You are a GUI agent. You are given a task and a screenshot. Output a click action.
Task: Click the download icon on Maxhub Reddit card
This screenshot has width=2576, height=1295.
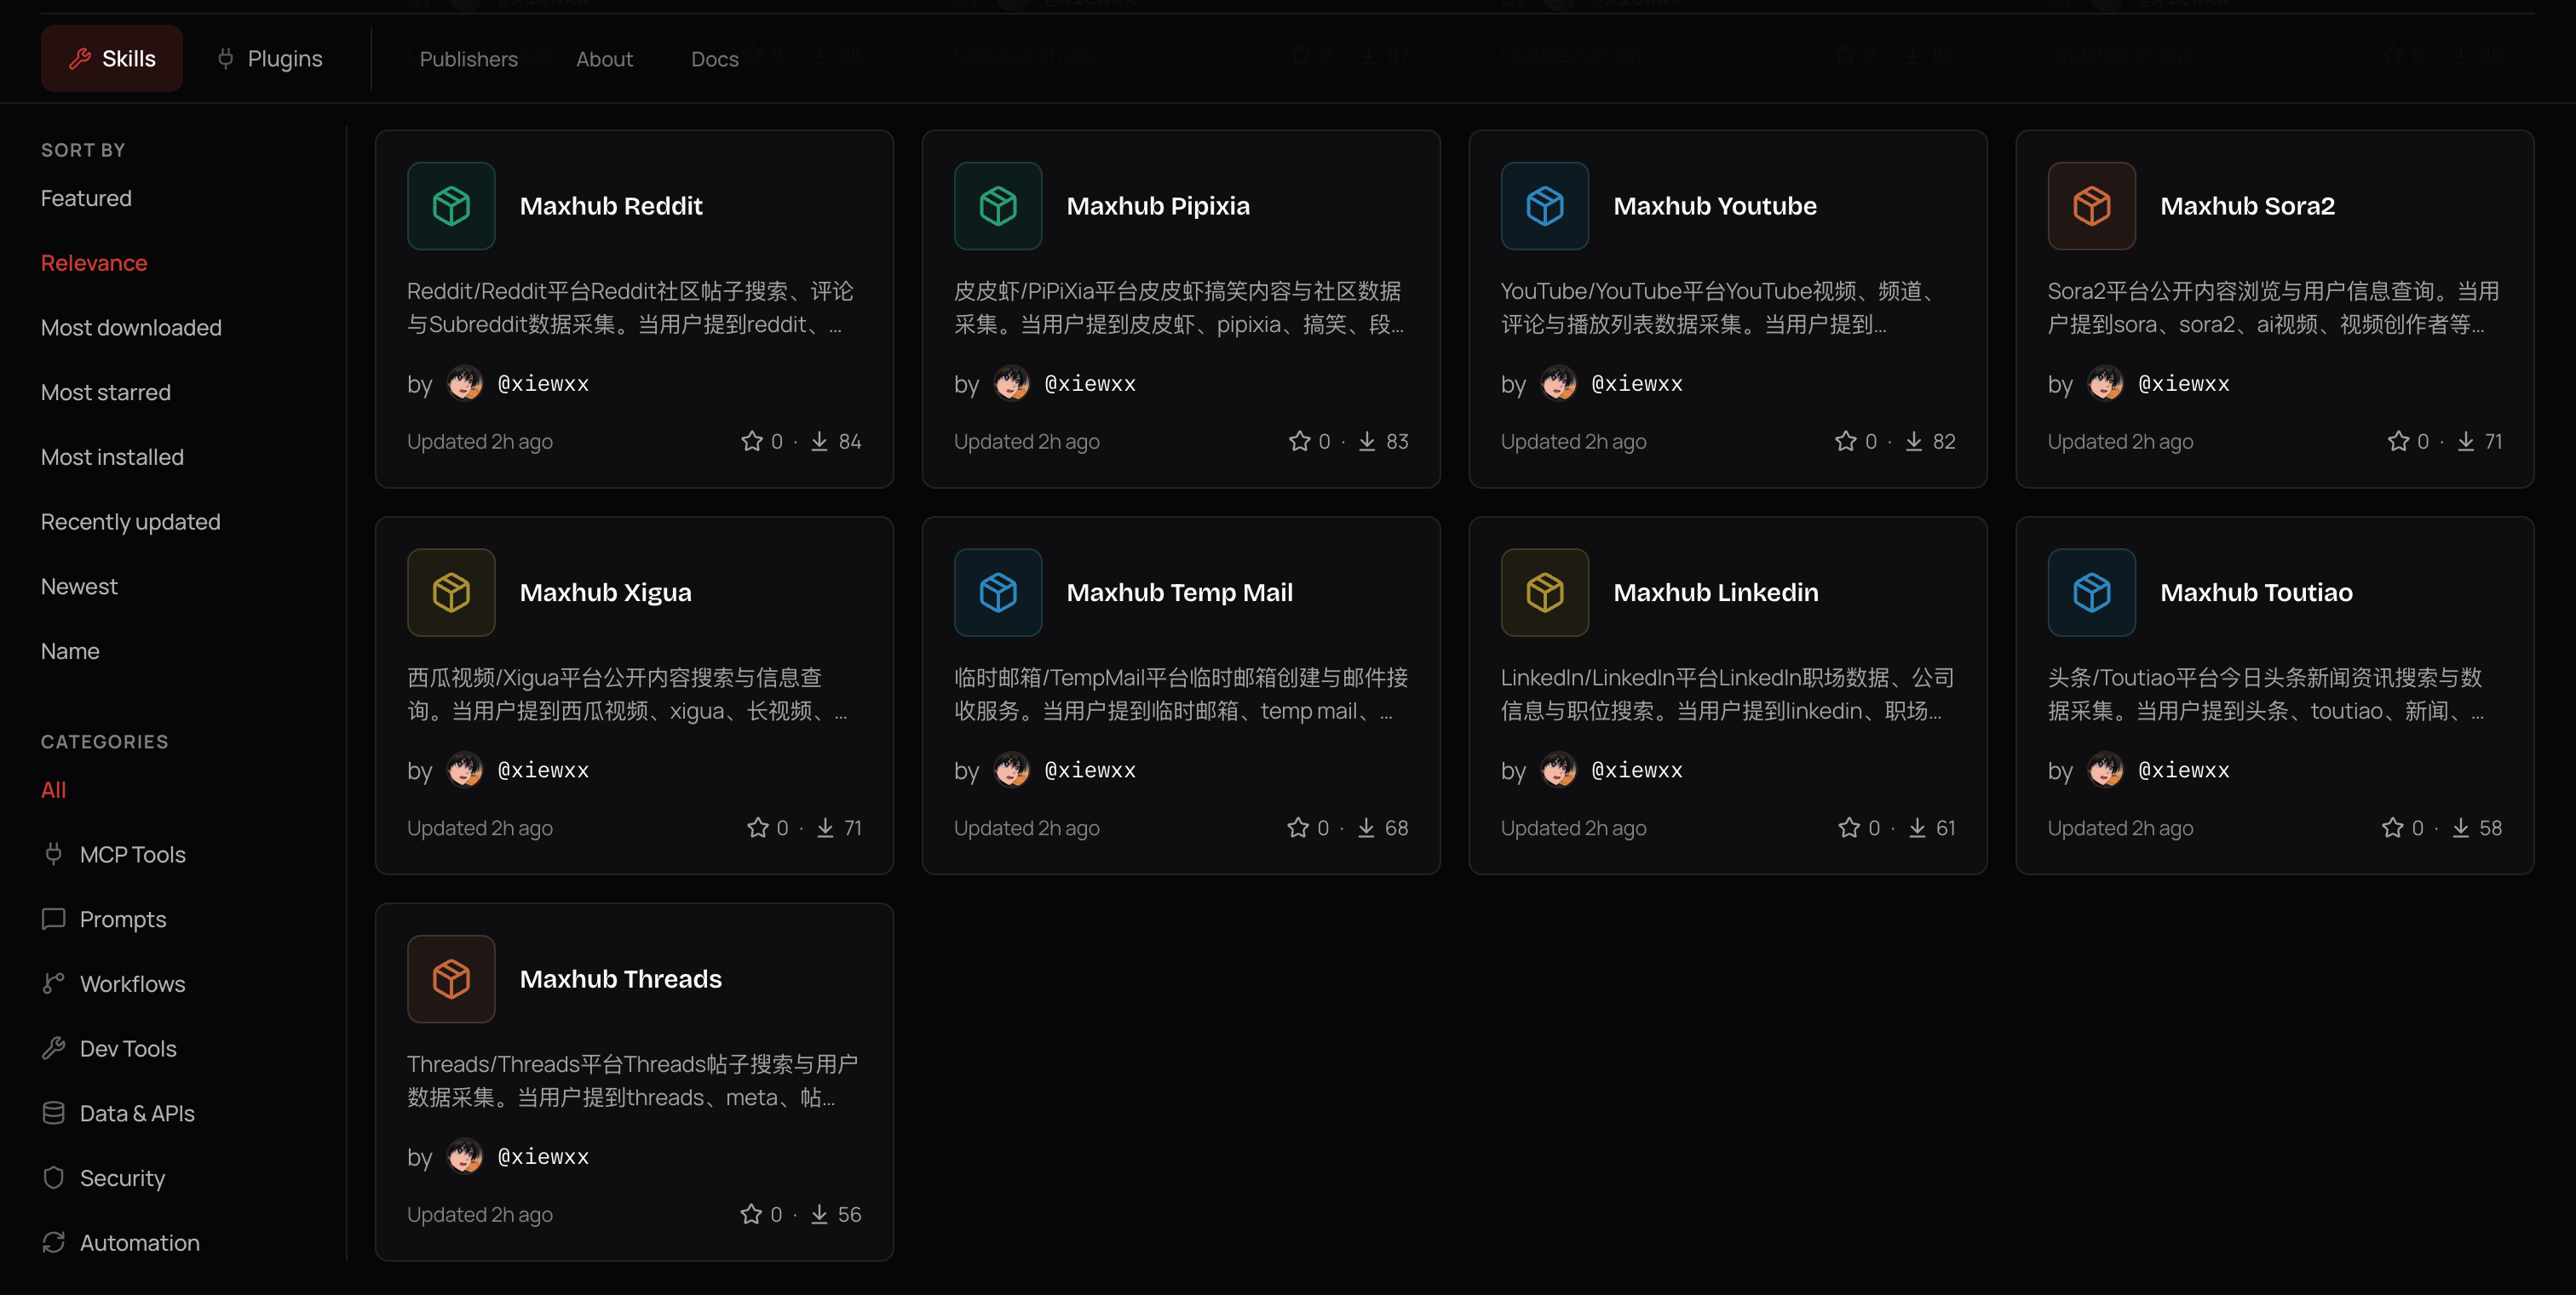819,441
